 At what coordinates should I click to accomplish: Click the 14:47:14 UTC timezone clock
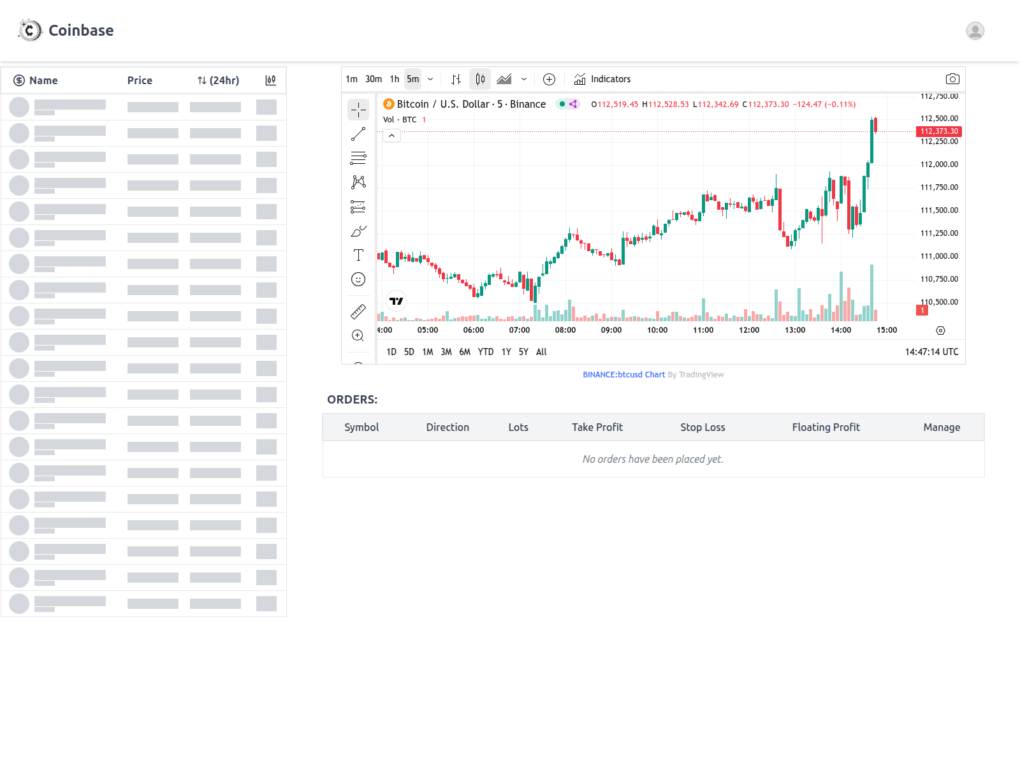[931, 352]
